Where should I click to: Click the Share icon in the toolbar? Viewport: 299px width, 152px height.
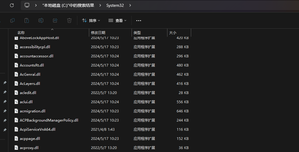pyautogui.click(x=55, y=20)
